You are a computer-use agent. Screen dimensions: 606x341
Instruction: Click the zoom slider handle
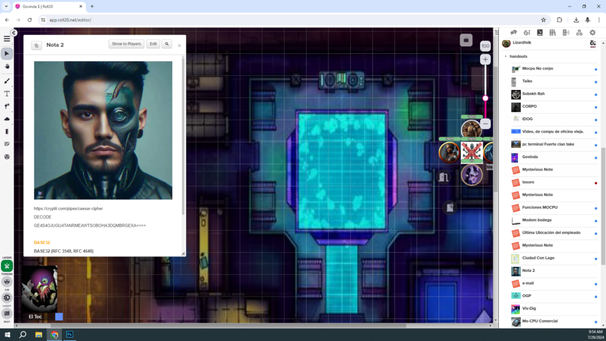485,98
